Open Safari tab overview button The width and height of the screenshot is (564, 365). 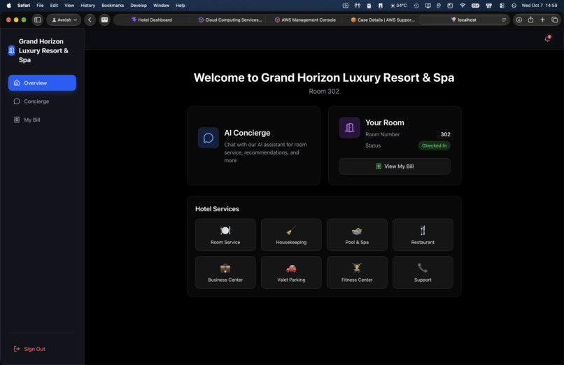[105, 20]
